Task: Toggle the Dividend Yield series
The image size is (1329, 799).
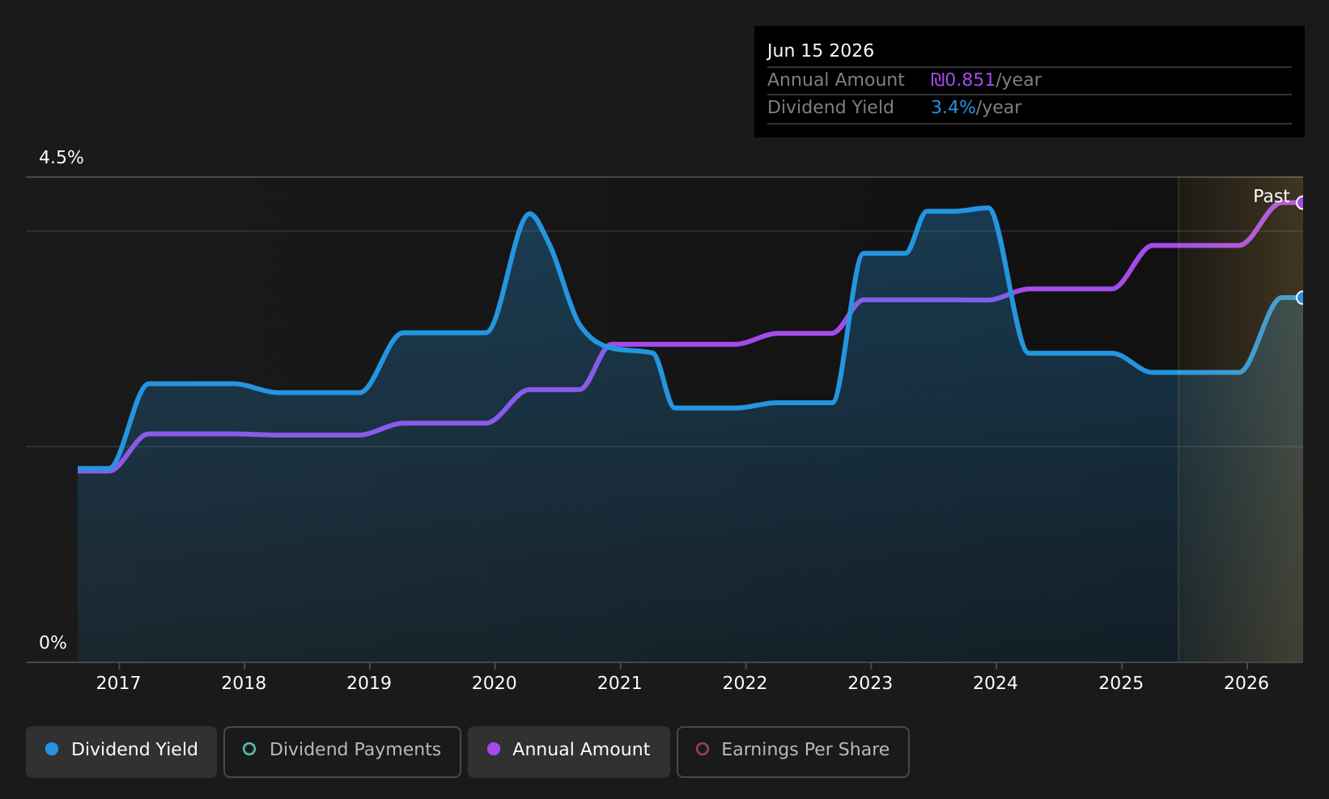Action: [x=121, y=752]
